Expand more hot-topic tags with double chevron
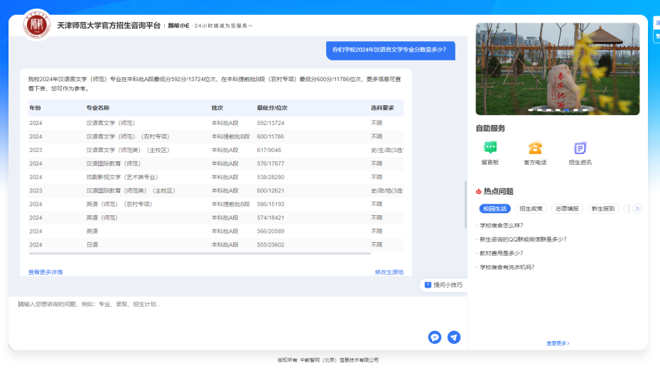Viewport: 660px width, 370px height. point(637,209)
